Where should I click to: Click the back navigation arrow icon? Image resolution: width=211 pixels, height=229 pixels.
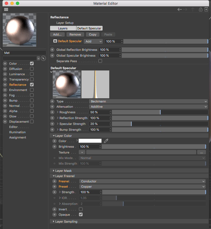[x=180, y=9]
